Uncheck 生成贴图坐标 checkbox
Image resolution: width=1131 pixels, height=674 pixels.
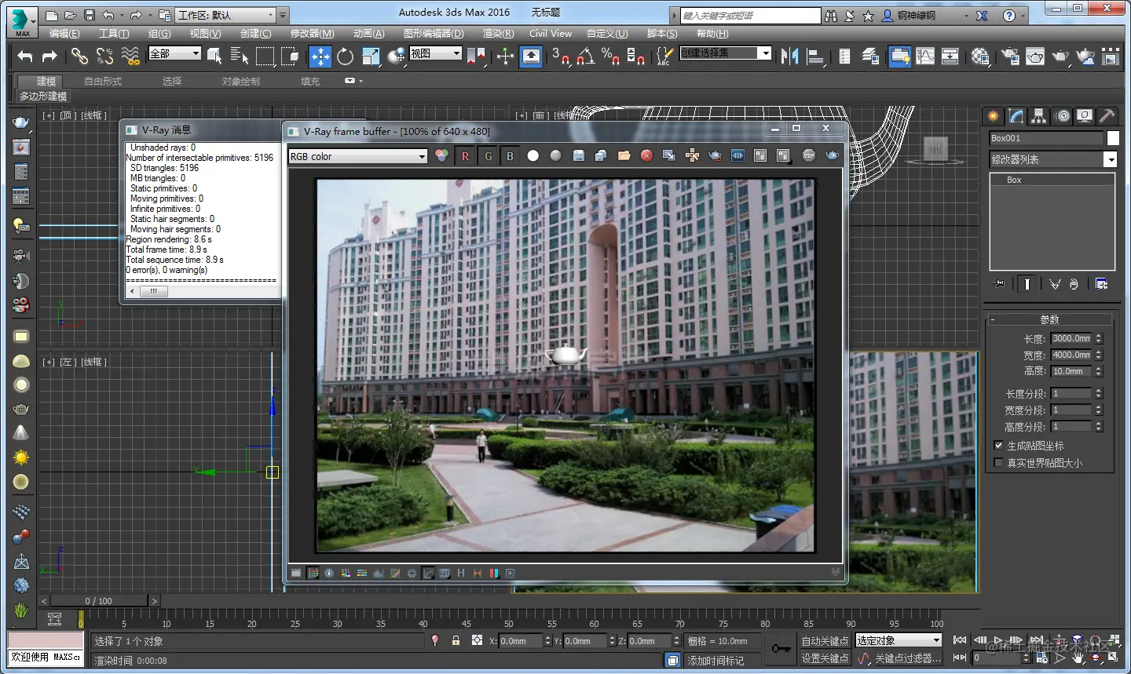pyautogui.click(x=998, y=446)
